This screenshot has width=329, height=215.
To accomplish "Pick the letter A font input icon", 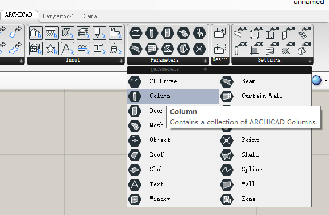I will point(68,49).
